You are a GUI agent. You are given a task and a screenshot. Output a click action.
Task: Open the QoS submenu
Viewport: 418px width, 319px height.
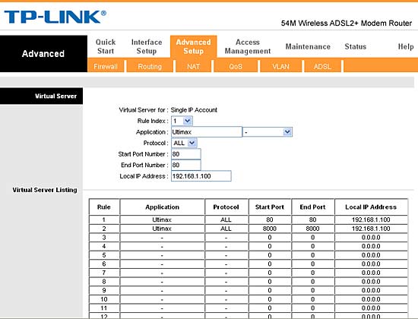236,66
